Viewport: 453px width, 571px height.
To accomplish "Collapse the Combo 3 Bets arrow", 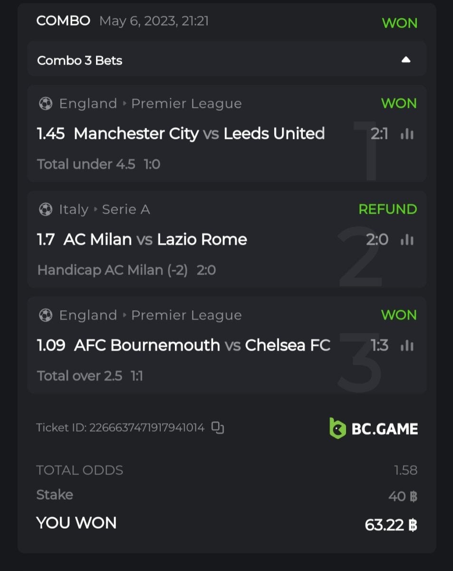I will point(405,60).
